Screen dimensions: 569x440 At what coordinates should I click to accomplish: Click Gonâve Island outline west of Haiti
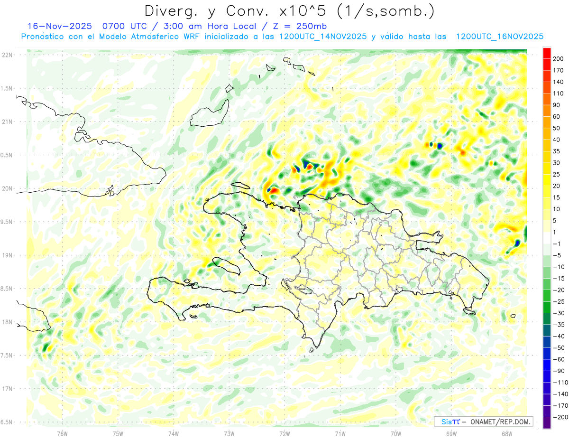click(x=226, y=265)
